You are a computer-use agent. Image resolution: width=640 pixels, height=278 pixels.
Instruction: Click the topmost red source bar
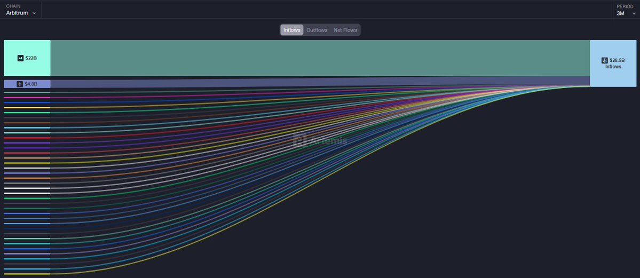(27, 138)
